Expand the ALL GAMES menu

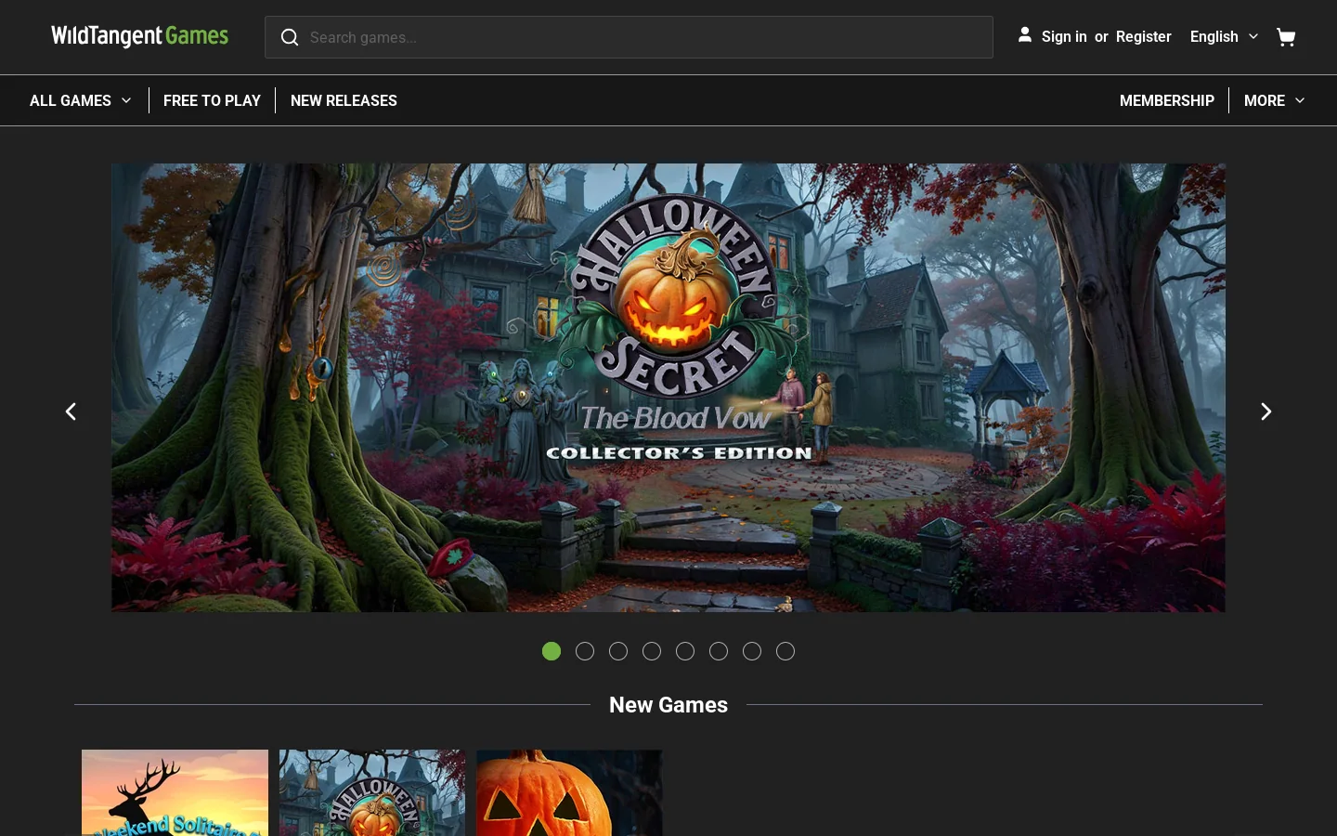[x=81, y=100]
